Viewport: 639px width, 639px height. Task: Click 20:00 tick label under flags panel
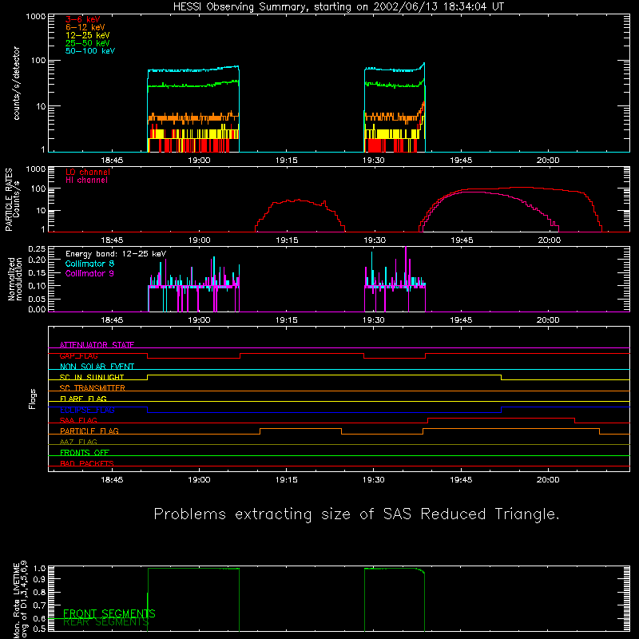click(x=548, y=480)
